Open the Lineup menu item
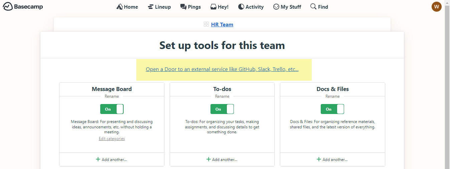The width and height of the screenshot is (450, 169). tap(159, 7)
